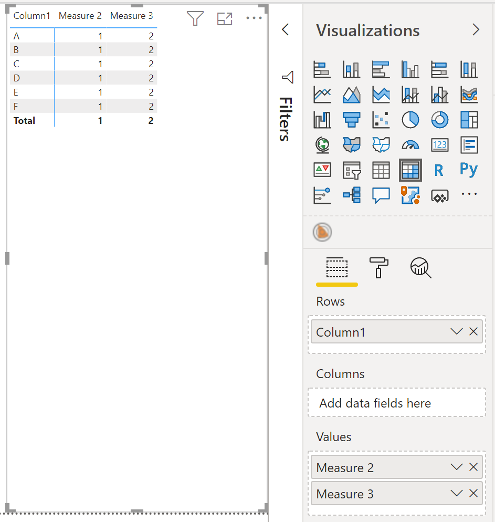
Task: Select Line and clustered column chart visual
Action: point(439,95)
